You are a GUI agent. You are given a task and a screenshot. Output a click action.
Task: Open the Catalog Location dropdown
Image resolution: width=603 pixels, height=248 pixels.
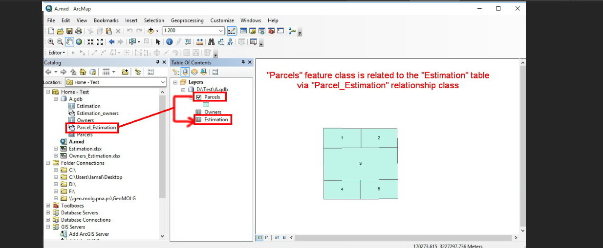pos(163,82)
